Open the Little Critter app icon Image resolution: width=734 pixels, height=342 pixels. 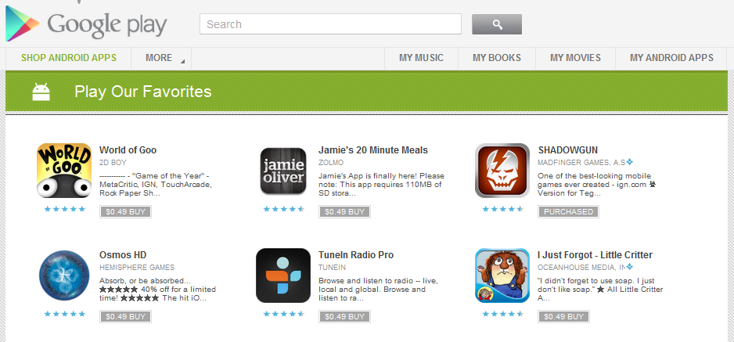(x=502, y=275)
